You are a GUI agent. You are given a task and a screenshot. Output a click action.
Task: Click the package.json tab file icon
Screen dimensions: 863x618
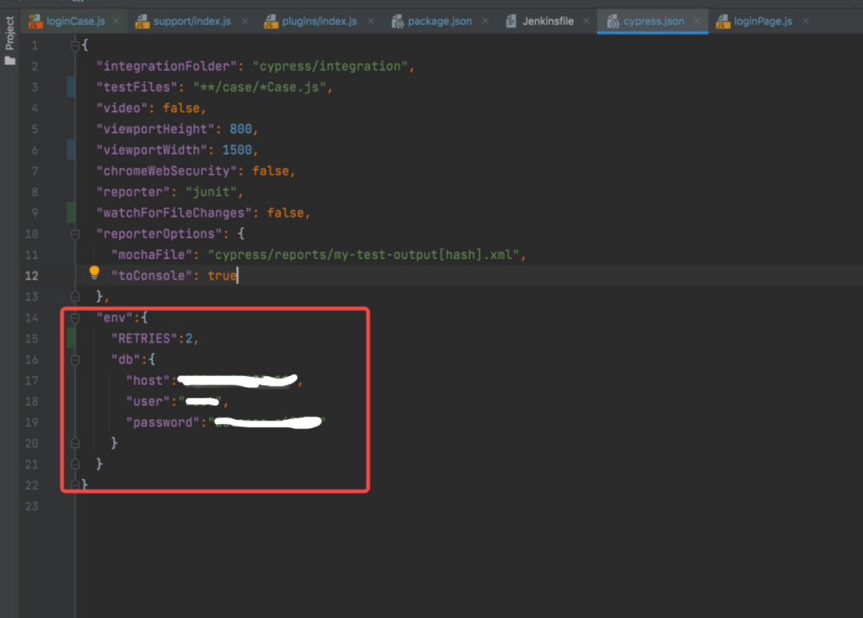397,22
